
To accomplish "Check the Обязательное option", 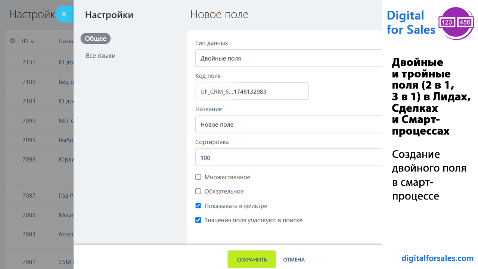I will point(198,191).
